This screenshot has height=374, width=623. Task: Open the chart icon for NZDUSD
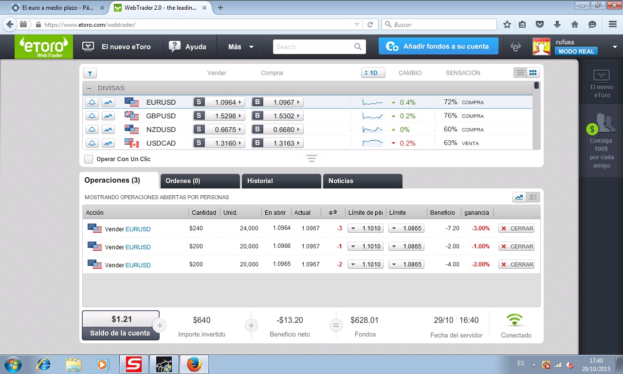[108, 130]
